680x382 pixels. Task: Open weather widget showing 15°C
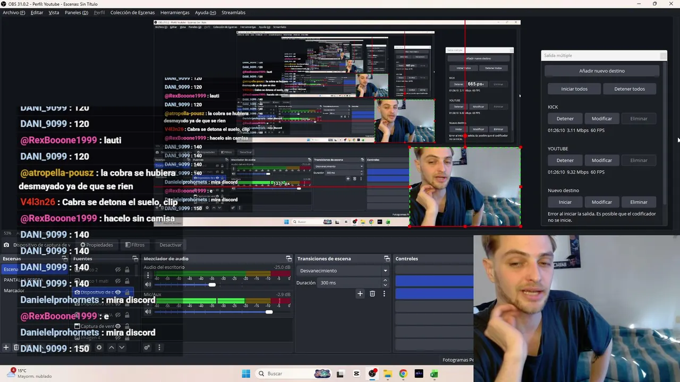coord(30,374)
